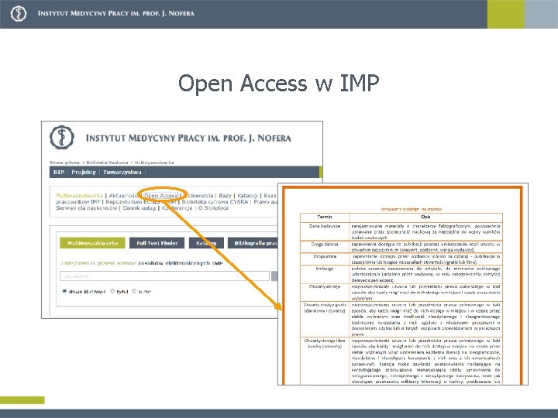Click the 'Otwarty dostęp libre' glossary term
The width and height of the screenshot is (558, 418).
pos(325,340)
